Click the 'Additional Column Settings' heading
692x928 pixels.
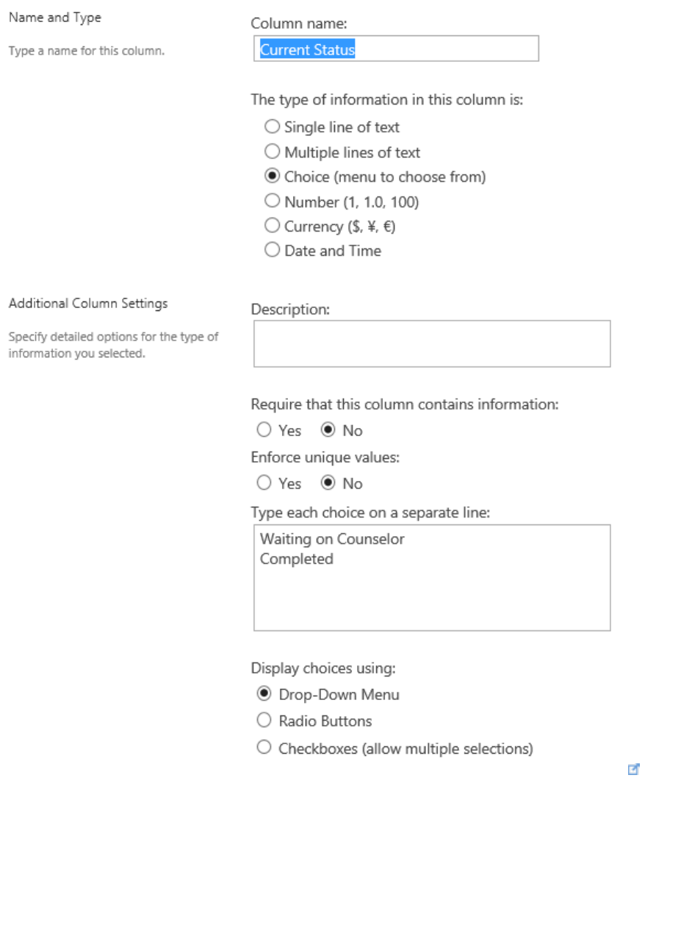click(x=88, y=303)
